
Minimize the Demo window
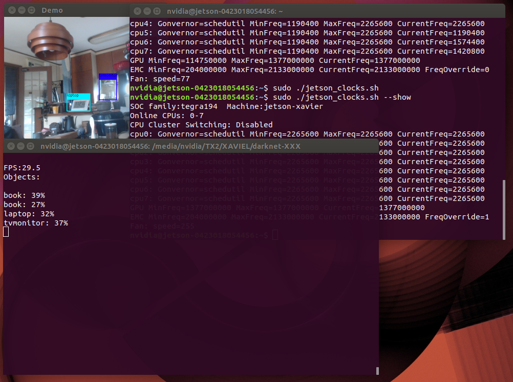pyautogui.click(x=22, y=10)
